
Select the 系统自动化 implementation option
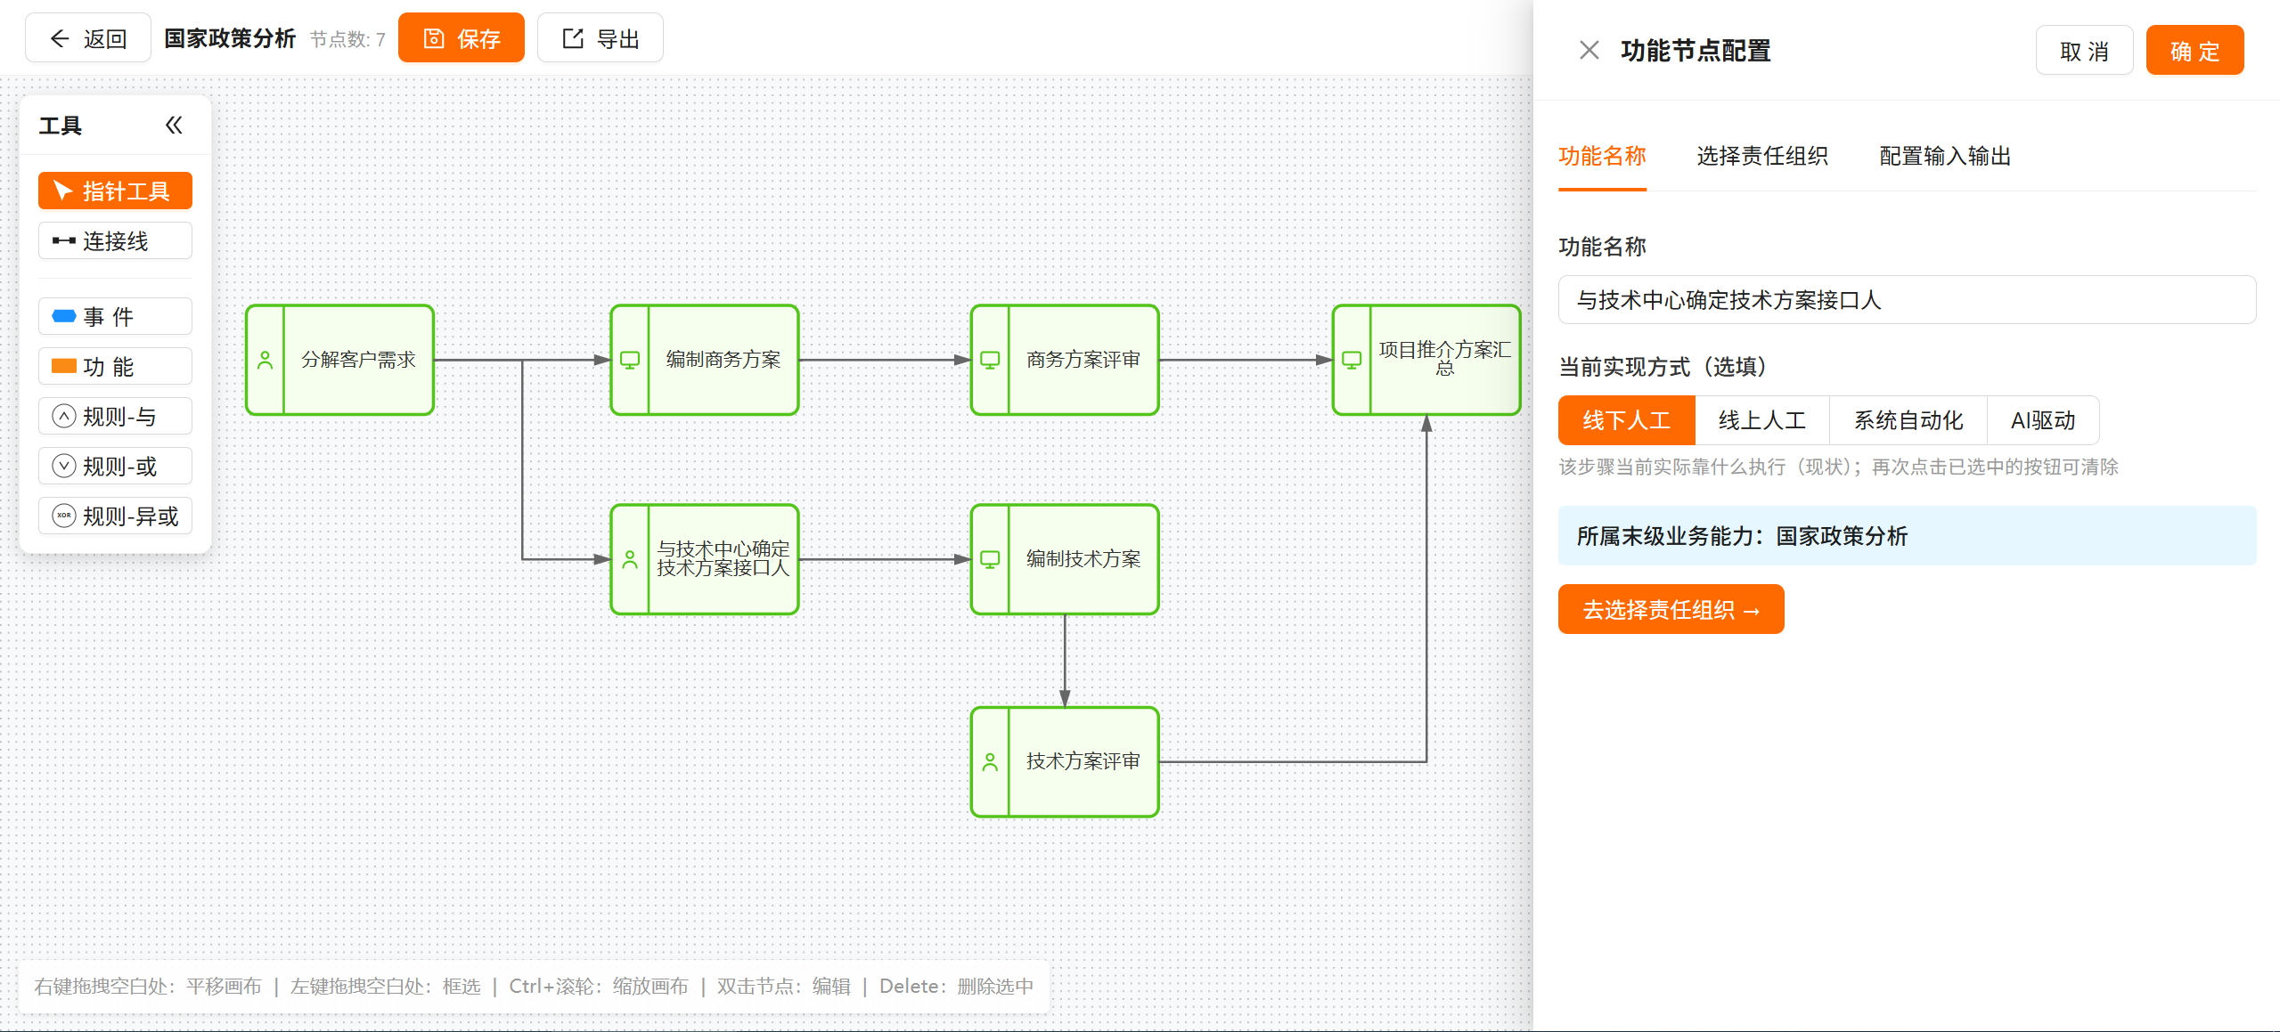1908,420
